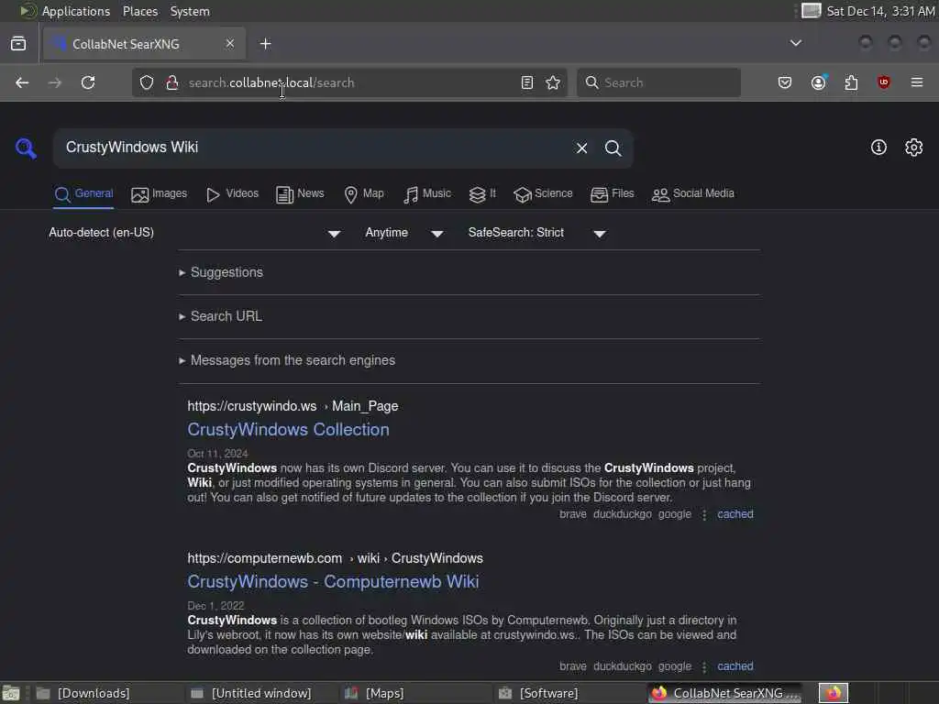Go back to previous page

tap(22, 82)
